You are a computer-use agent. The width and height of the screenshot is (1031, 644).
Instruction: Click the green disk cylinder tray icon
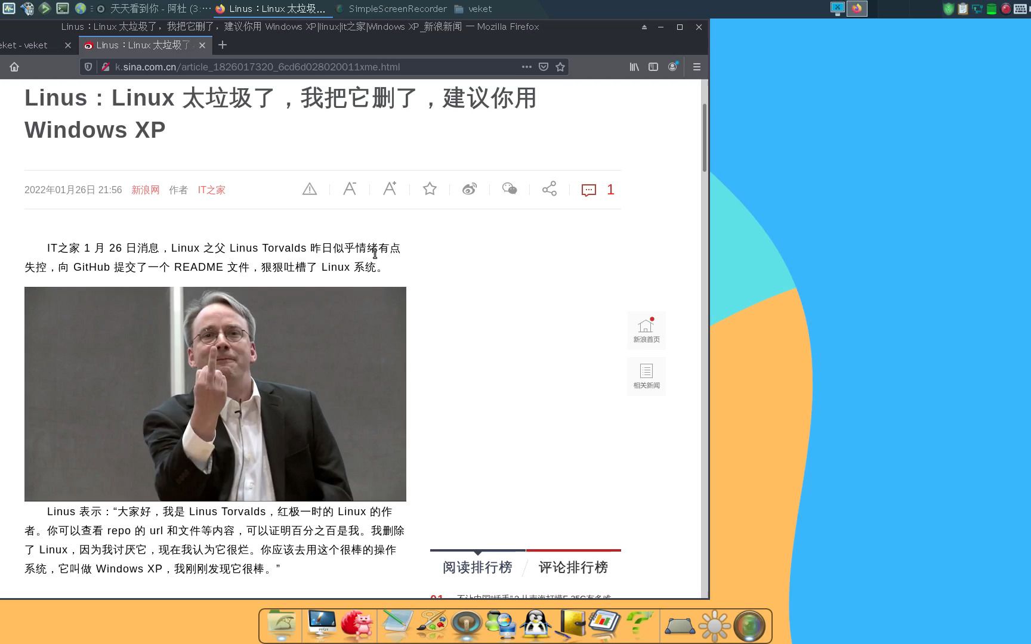pyautogui.click(x=992, y=9)
